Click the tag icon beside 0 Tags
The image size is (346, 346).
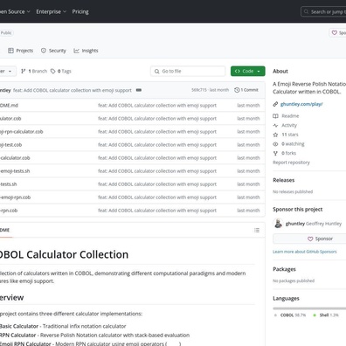tap(52, 71)
